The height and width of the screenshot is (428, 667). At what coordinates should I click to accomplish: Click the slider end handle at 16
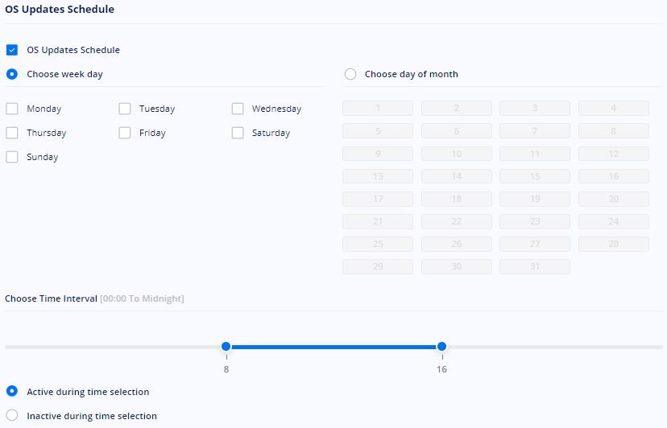(441, 347)
